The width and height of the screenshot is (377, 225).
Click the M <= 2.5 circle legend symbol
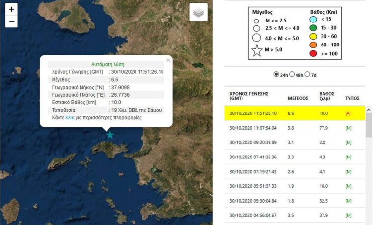click(256, 21)
